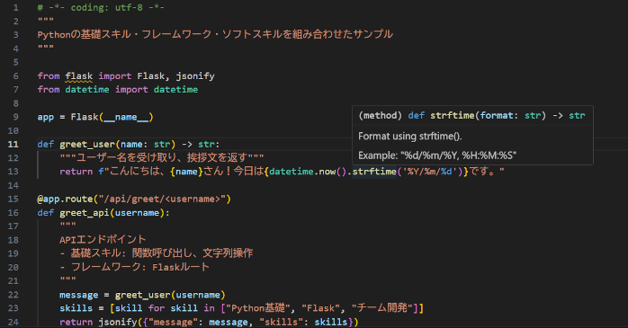
Task: Click the '@app.route' decorator
Action: coord(65,199)
